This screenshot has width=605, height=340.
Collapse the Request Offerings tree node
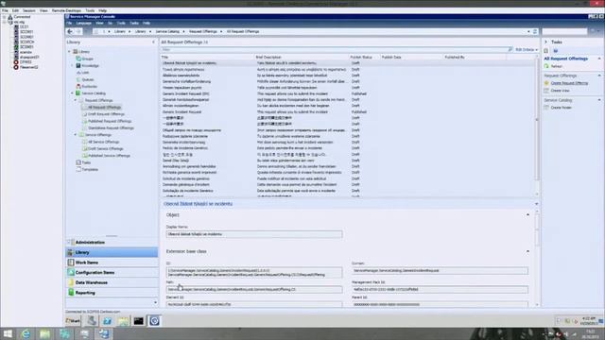76,100
